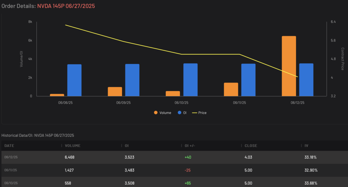Click the 06/11/25 x-axis label

click(x=240, y=103)
